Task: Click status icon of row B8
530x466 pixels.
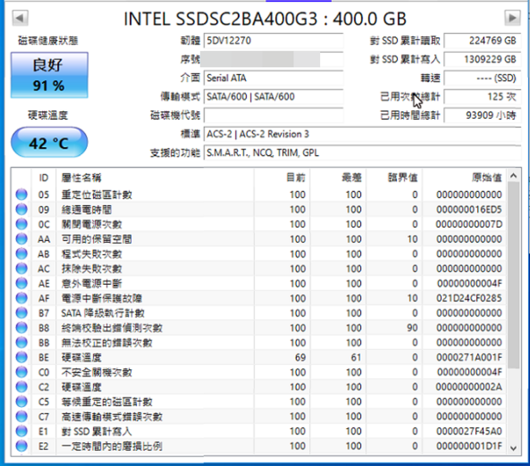Action: (x=22, y=328)
